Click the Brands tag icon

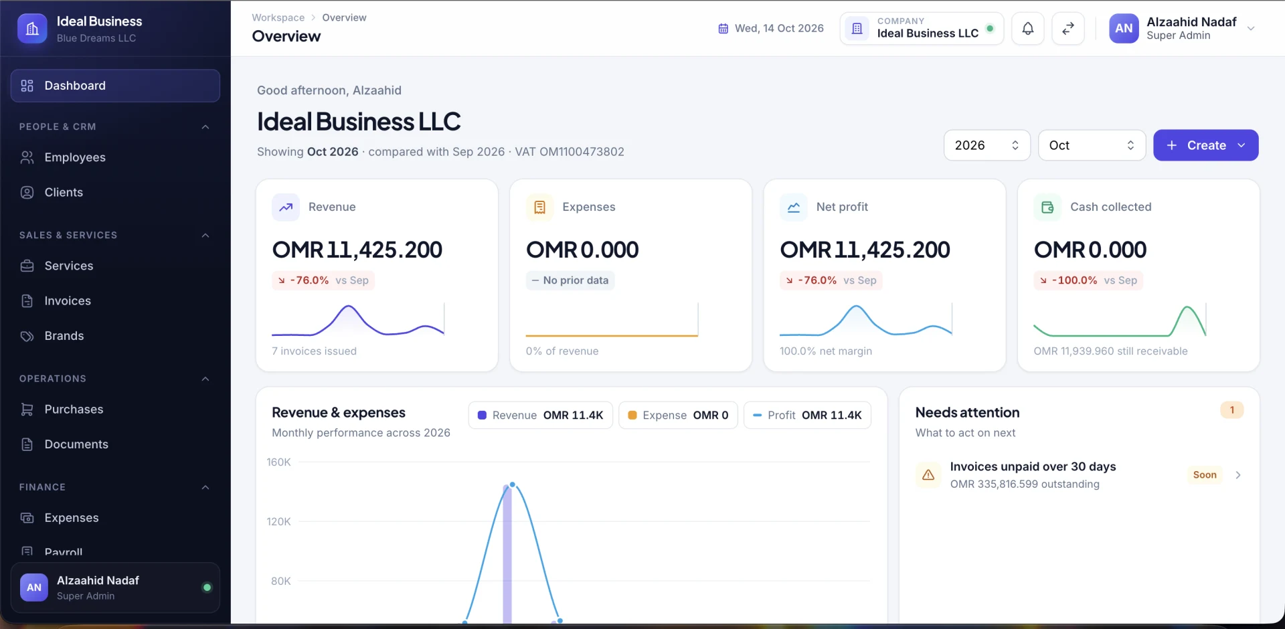pyautogui.click(x=27, y=336)
